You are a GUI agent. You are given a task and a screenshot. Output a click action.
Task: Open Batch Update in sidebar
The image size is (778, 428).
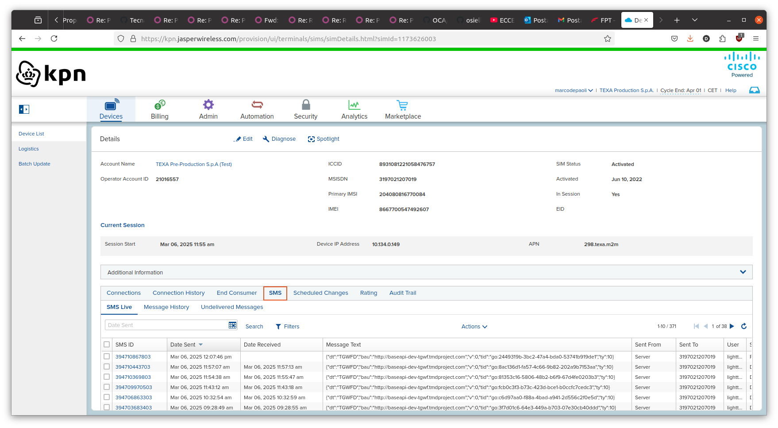point(35,164)
